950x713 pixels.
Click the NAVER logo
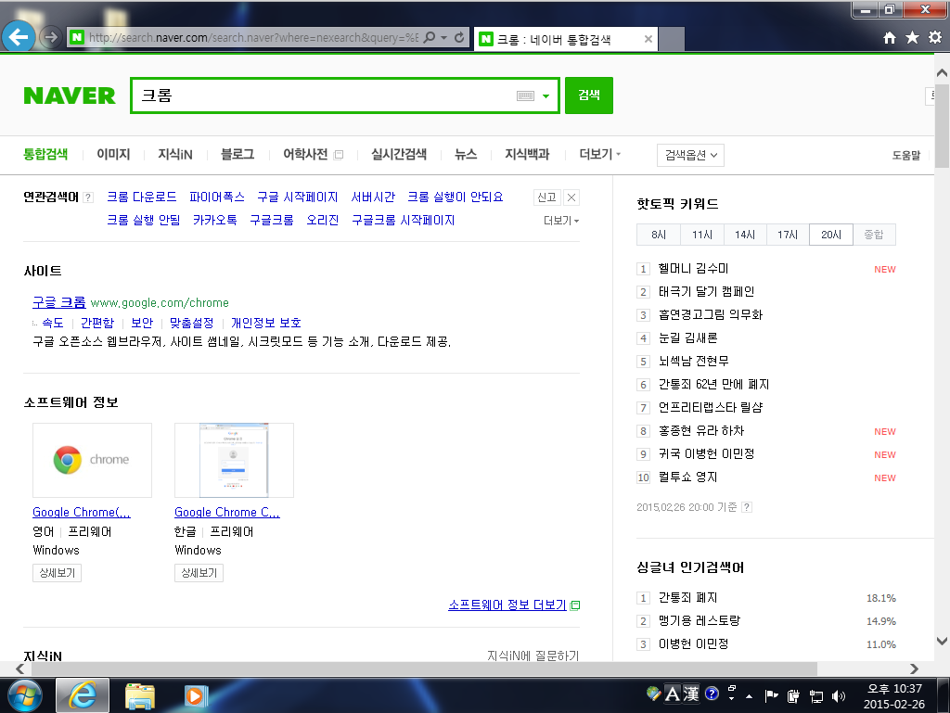click(69, 95)
